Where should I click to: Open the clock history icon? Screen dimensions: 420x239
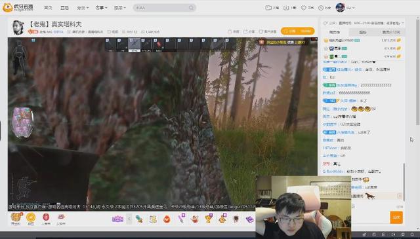point(321,8)
